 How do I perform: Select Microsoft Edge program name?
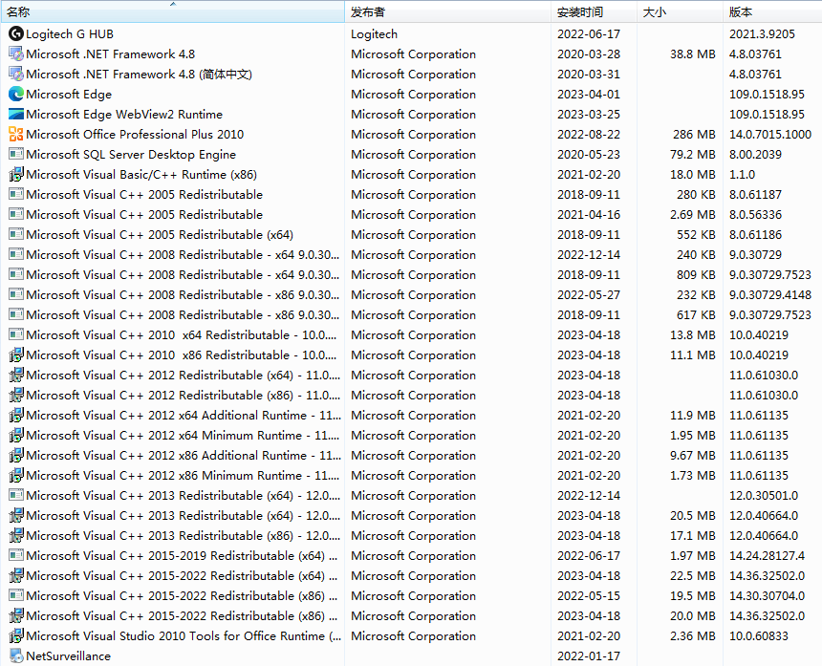tap(69, 95)
